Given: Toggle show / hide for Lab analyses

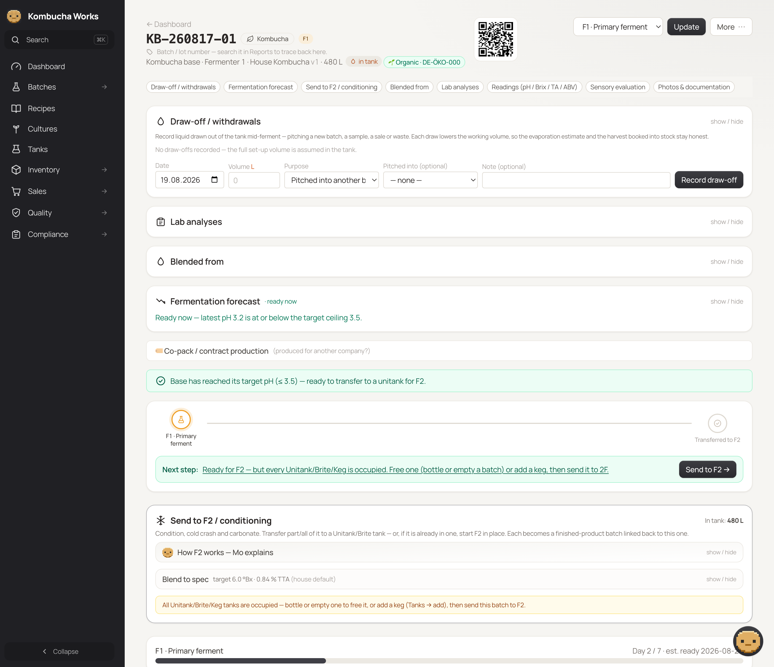Looking at the screenshot, I should [726, 222].
